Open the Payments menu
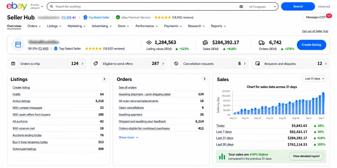 pos(173,26)
